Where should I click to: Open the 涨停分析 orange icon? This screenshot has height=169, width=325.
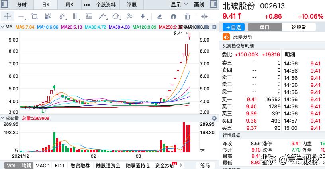point(226,37)
